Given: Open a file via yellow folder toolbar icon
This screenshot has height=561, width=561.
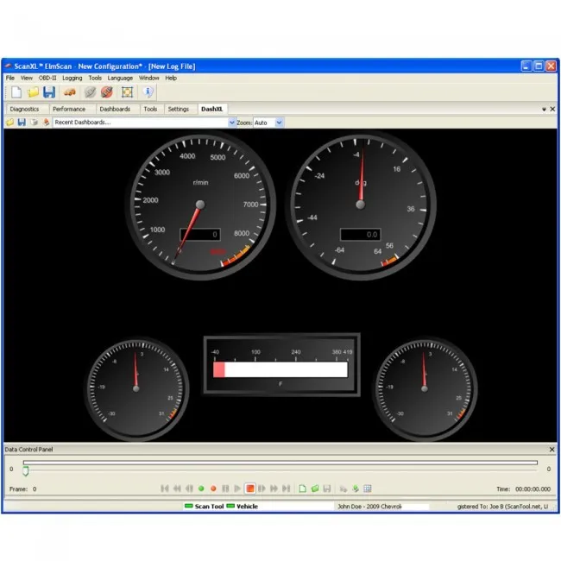Looking at the screenshot, I should pyautogui.click(x=33, y=92).
